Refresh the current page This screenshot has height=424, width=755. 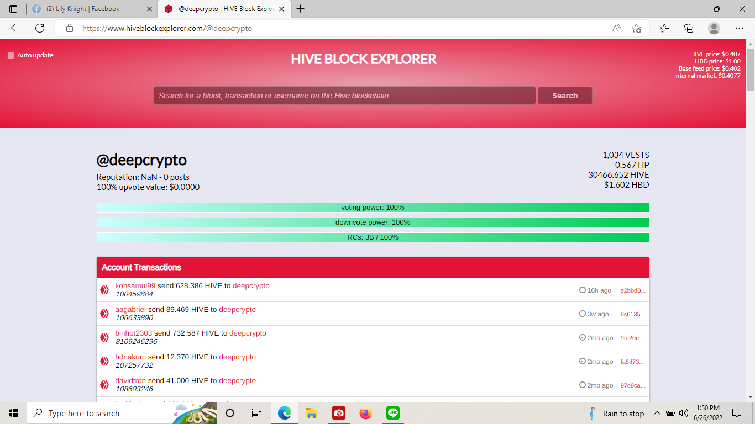40,28
